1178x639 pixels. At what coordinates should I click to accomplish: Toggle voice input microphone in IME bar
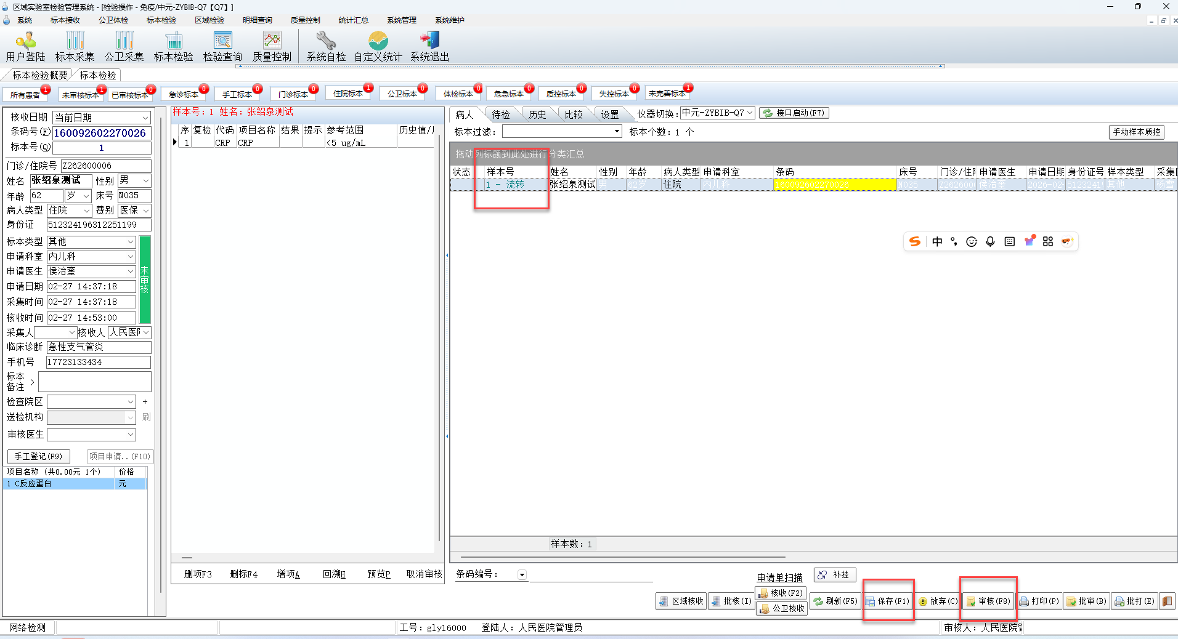[x=990, y=241]
